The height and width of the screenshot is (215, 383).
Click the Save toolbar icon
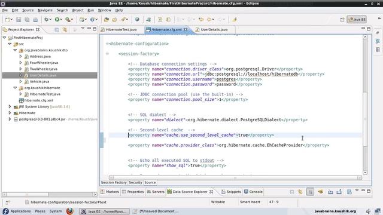pyautogui.click(x=19, y=20)
